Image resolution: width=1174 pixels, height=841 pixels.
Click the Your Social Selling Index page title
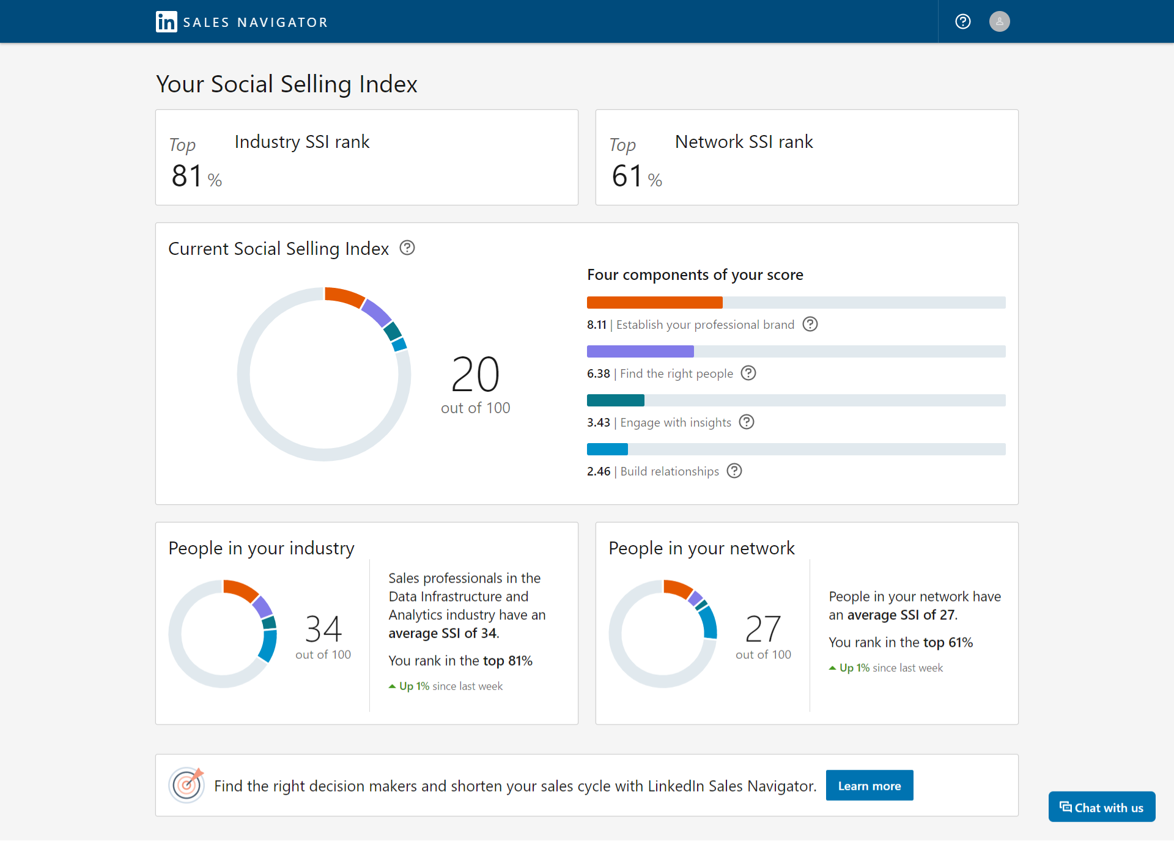click(x=287, y=84)
